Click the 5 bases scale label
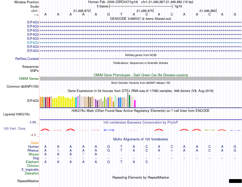 (x=102, y=6)
